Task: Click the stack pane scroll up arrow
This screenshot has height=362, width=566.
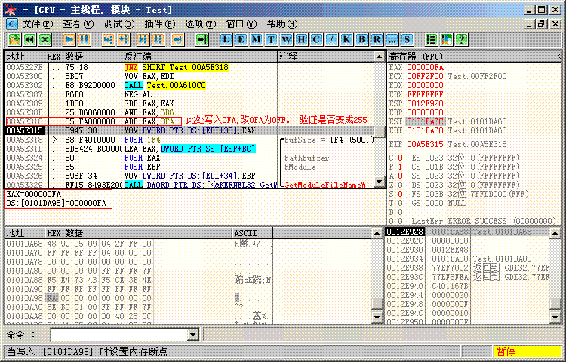Action: click(555, 233)
